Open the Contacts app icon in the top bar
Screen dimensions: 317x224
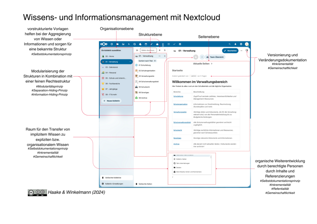pyautogui.click(x=140, y=44)
